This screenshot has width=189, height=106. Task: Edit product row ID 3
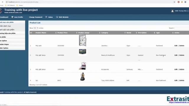(176, 69)
